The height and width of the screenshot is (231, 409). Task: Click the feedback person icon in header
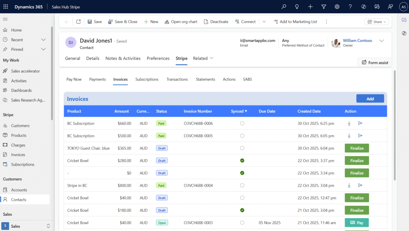(390, 7)
